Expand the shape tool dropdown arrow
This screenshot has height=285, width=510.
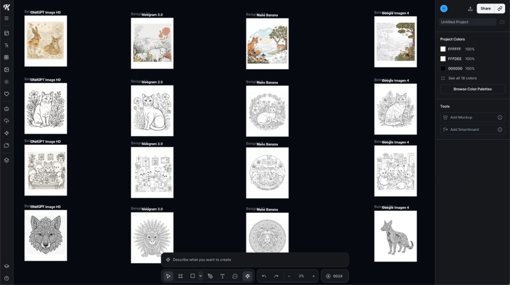[x=201, y=276]
